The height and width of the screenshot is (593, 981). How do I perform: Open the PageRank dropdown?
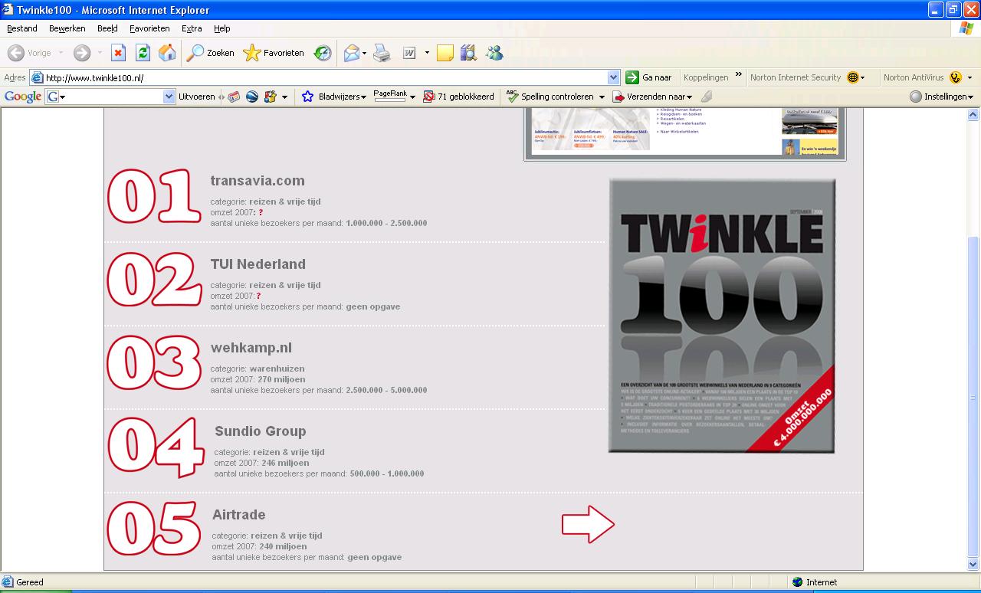coord(412,97)
